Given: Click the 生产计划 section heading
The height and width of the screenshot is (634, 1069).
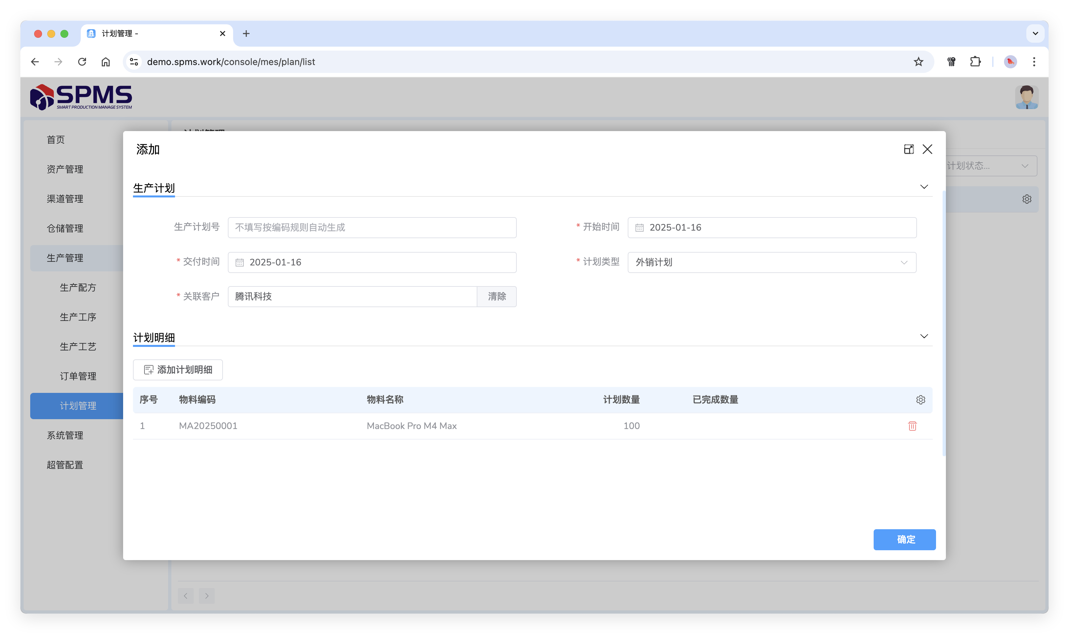Looking at the screenshot, I should pyautogui.click(x=154, y=188).
